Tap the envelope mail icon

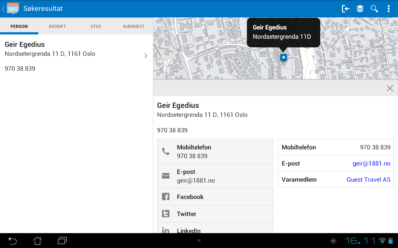(166, 176)
